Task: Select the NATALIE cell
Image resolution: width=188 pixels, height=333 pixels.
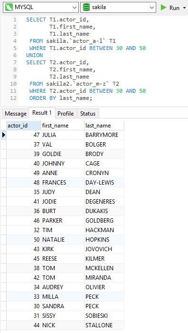Action: [x=63, y=240]
